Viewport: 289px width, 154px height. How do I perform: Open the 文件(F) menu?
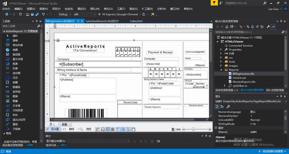6,9
